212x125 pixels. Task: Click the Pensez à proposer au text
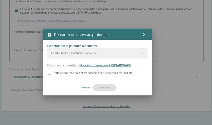tap(29, 32)
